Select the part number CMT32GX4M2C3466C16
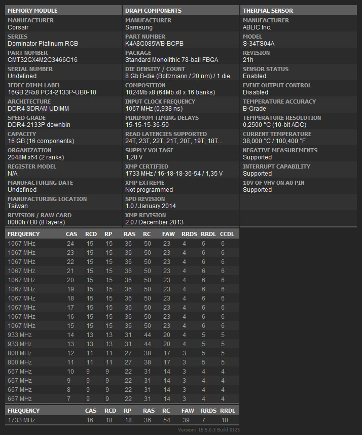The width and height of the screenshot is (362, 435). (x=43, y=60)
